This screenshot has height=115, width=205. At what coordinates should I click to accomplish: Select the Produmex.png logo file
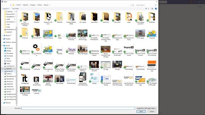coord(71,81)
